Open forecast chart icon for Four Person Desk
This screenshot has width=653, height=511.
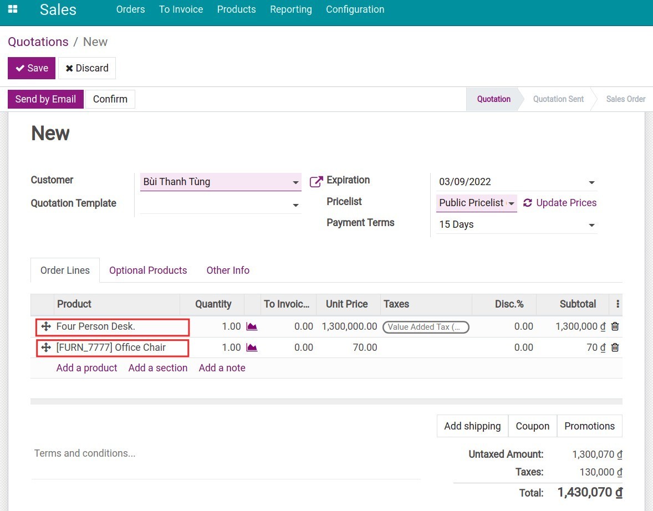coord(252,326)
